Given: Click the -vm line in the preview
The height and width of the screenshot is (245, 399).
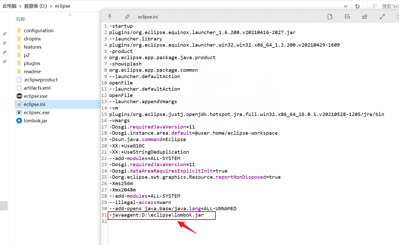Looking at the screenshot, I should click(x=114, y=108).
